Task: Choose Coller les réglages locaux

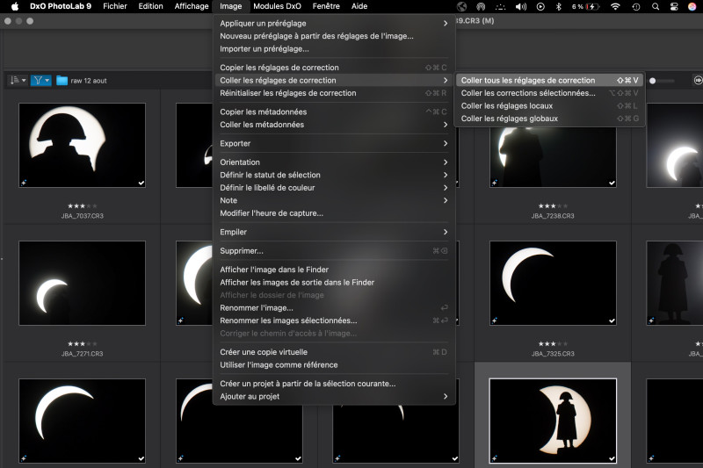Action: click(x=550, y=105)
